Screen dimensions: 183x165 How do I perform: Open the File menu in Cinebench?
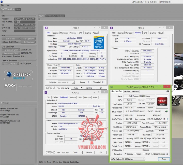[3, 5]
